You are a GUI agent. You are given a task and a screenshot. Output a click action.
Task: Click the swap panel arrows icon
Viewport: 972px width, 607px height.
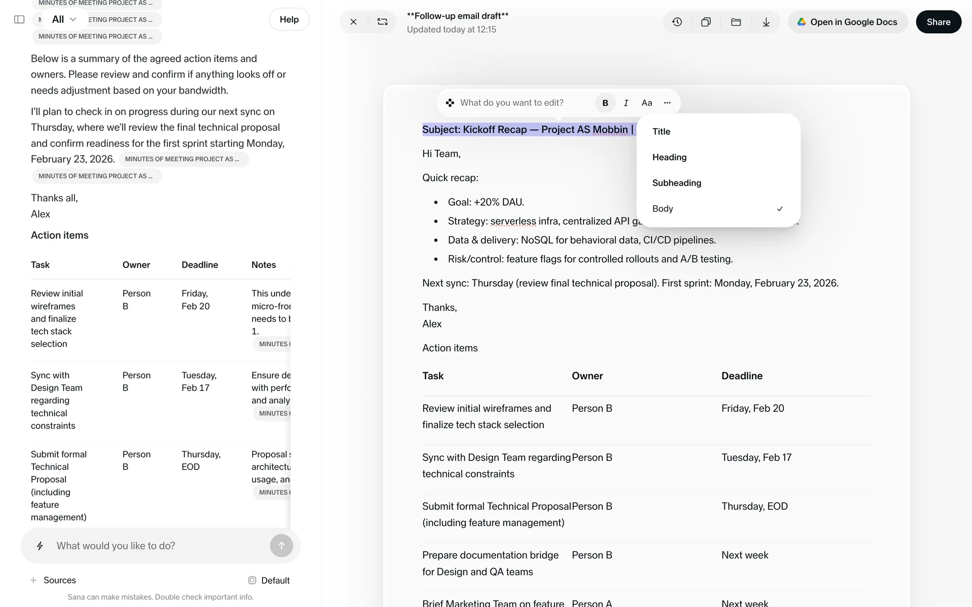click(382, 22)
